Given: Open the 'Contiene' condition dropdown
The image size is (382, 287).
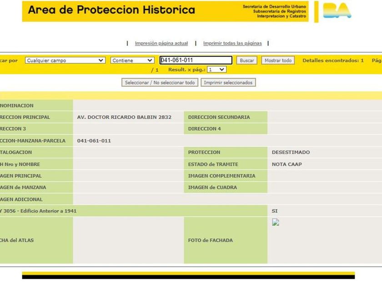Looking at the screenshot, I should pyautogui.click(x=132, y=60).
